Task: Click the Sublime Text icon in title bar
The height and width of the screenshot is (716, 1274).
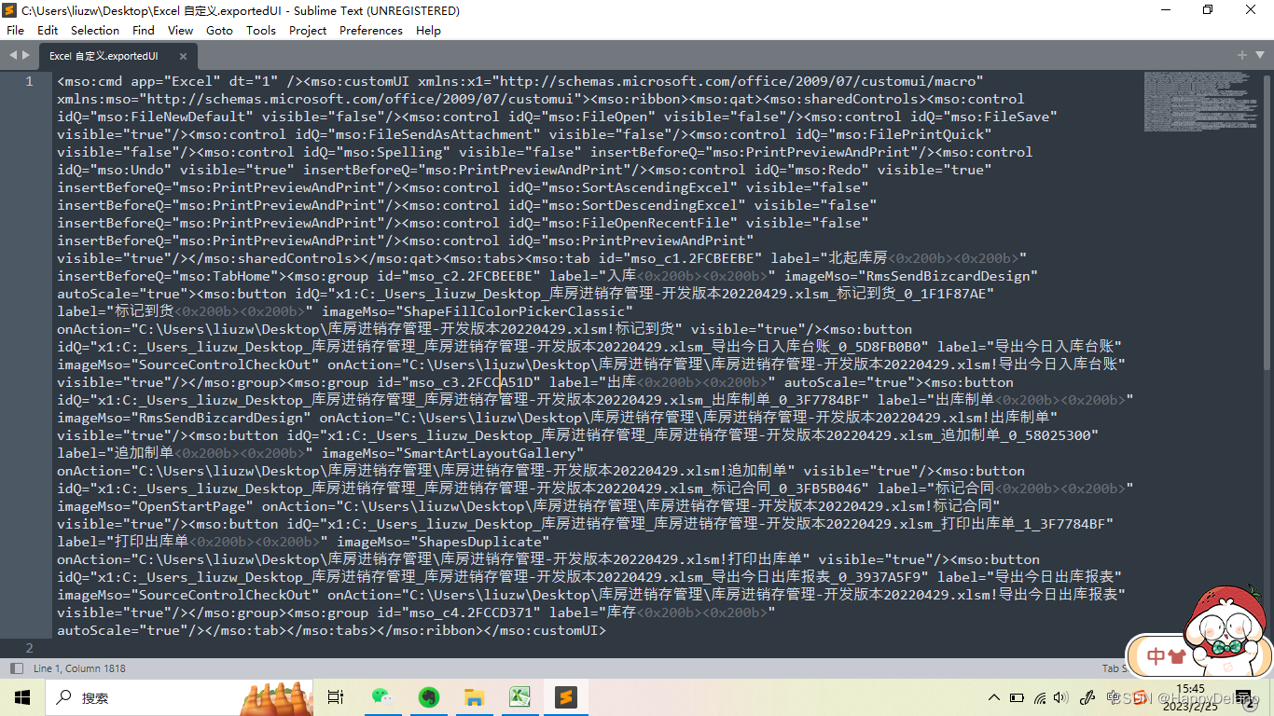Action: [x=10, y=10]
